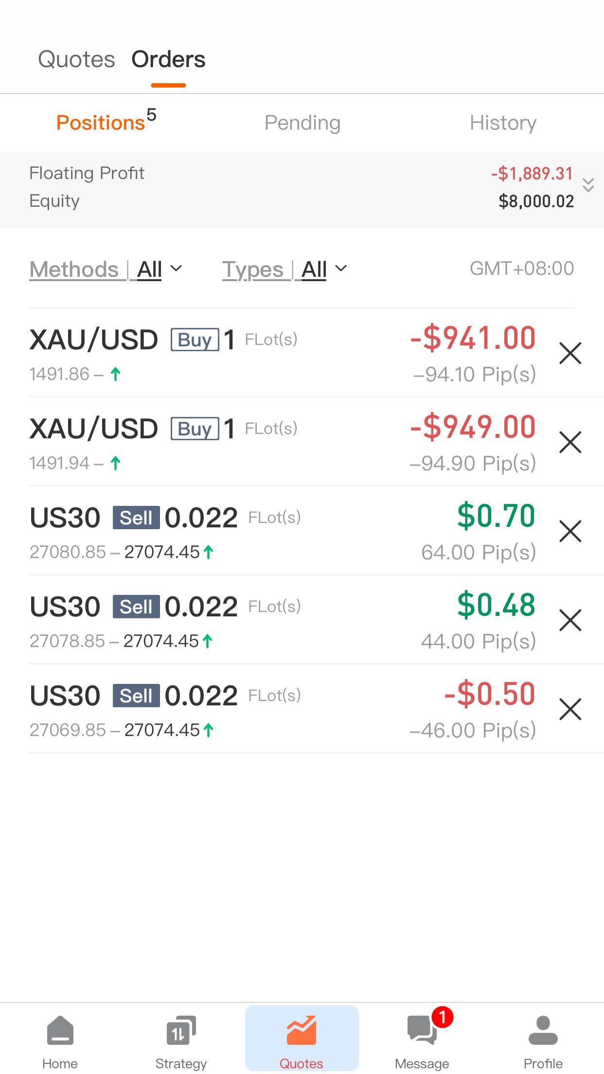
Task: Tap the Quotes chart icon in bottom bar
Action: pyautogui.click(x=302, y=1030)
